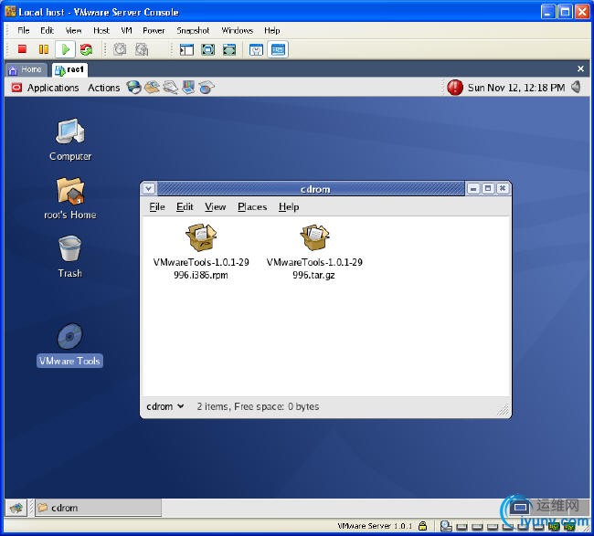594x536 pixels.
Task: Open the GNOME Actions menu
Action: tap(104, 88)
